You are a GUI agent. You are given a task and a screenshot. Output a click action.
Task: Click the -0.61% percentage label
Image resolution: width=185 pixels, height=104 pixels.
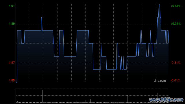[x=175, y=80]
